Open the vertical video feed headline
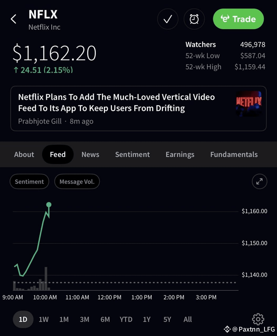277x336 pixels. coord(117,102)
